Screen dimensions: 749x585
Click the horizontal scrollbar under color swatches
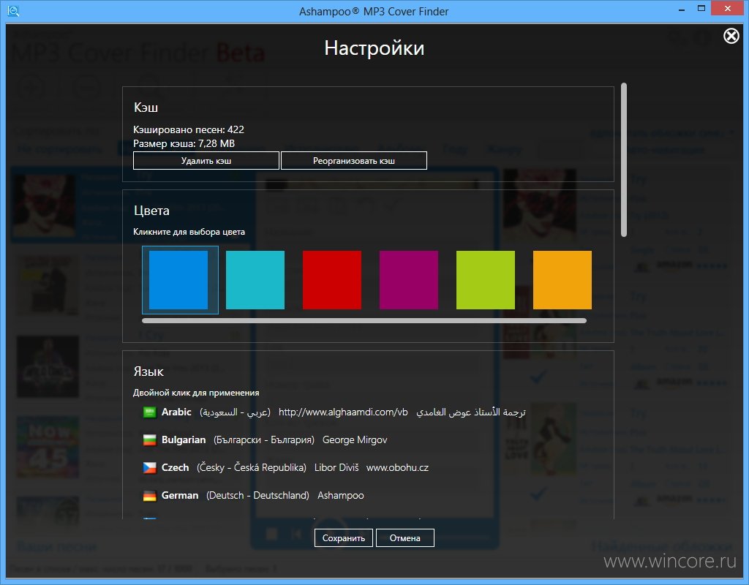point(364,321)
